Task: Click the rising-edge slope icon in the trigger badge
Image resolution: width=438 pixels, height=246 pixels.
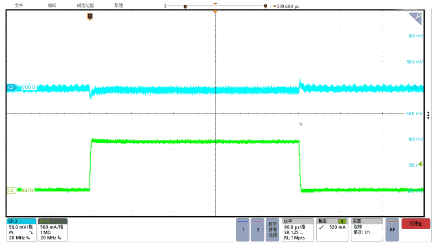Action: [322, 227]
